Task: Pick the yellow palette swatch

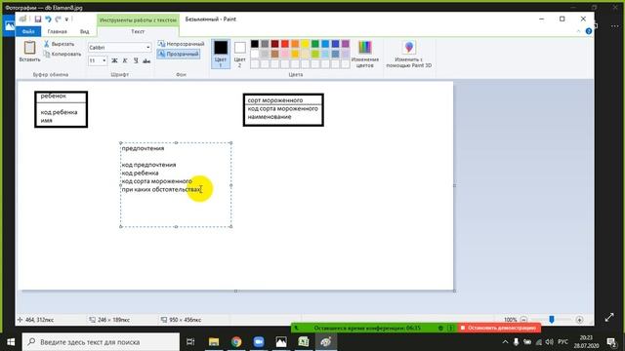Action: pyautogui.click(x=305, y=44)
